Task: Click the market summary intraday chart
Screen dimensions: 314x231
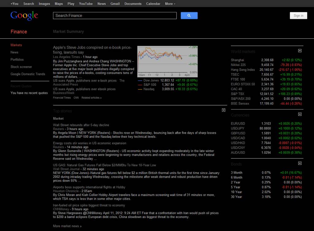Action: click(167, 61)
